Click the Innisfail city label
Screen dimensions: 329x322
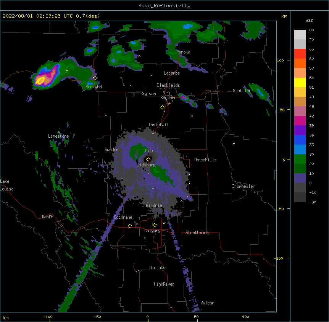[158, 125]
